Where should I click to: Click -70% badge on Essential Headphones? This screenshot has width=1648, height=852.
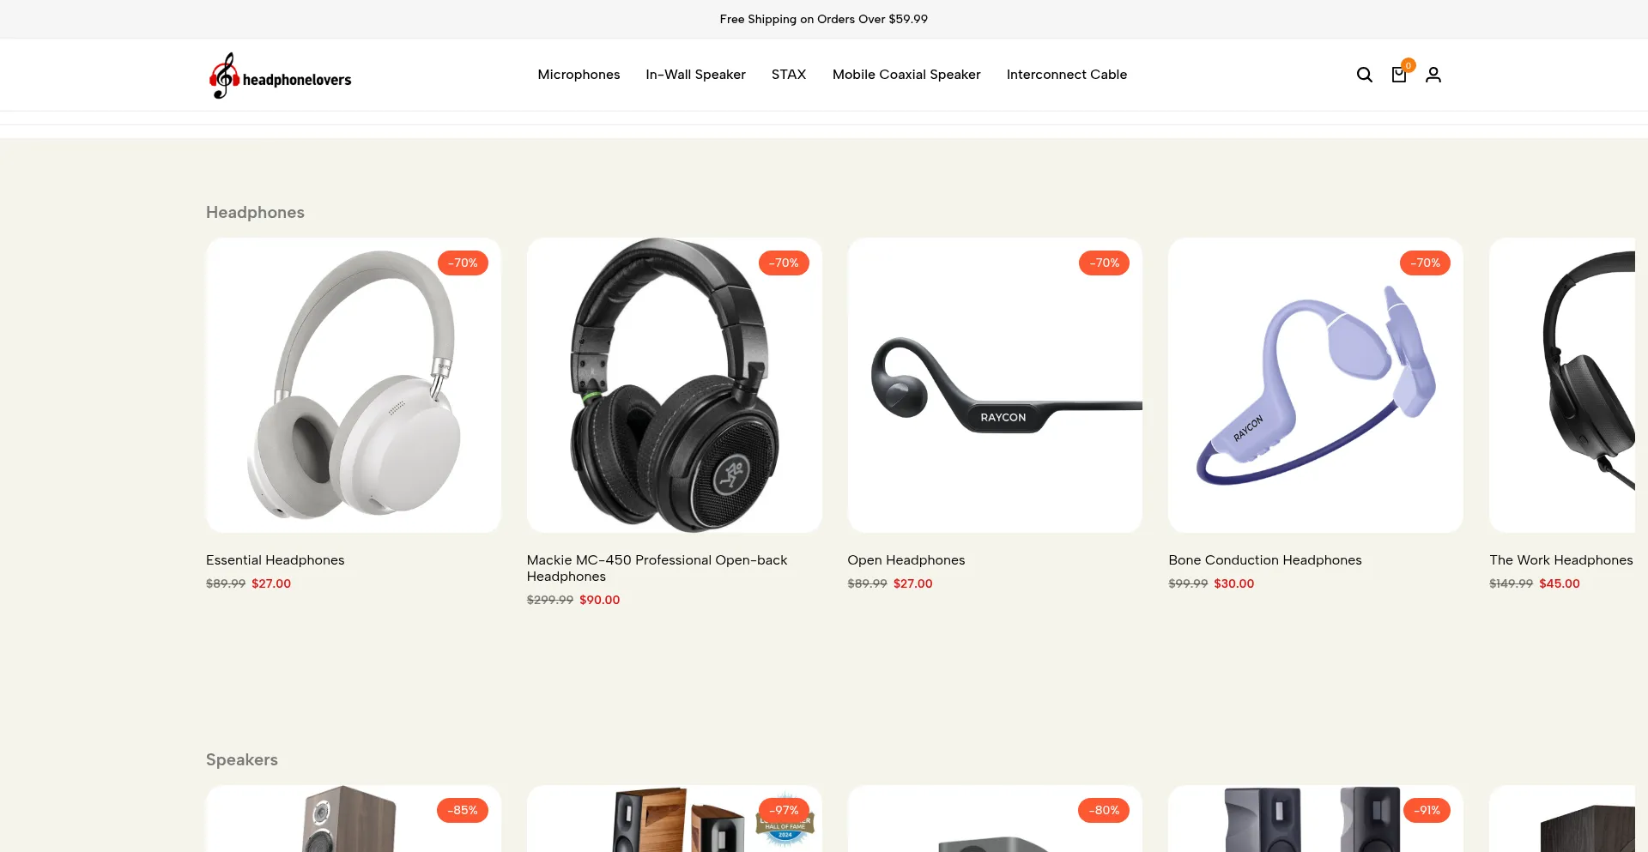(x=463, y=263)
